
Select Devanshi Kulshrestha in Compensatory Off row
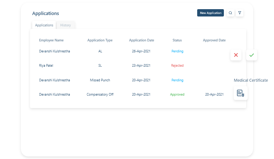point(55,95)
